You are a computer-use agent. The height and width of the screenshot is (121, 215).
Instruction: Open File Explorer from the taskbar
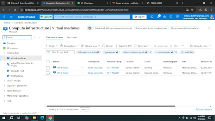tap(34, 118)
